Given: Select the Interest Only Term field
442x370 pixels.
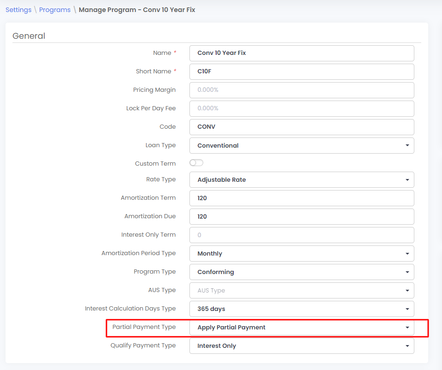Looking at the screenshot, I should coord(301,235).
